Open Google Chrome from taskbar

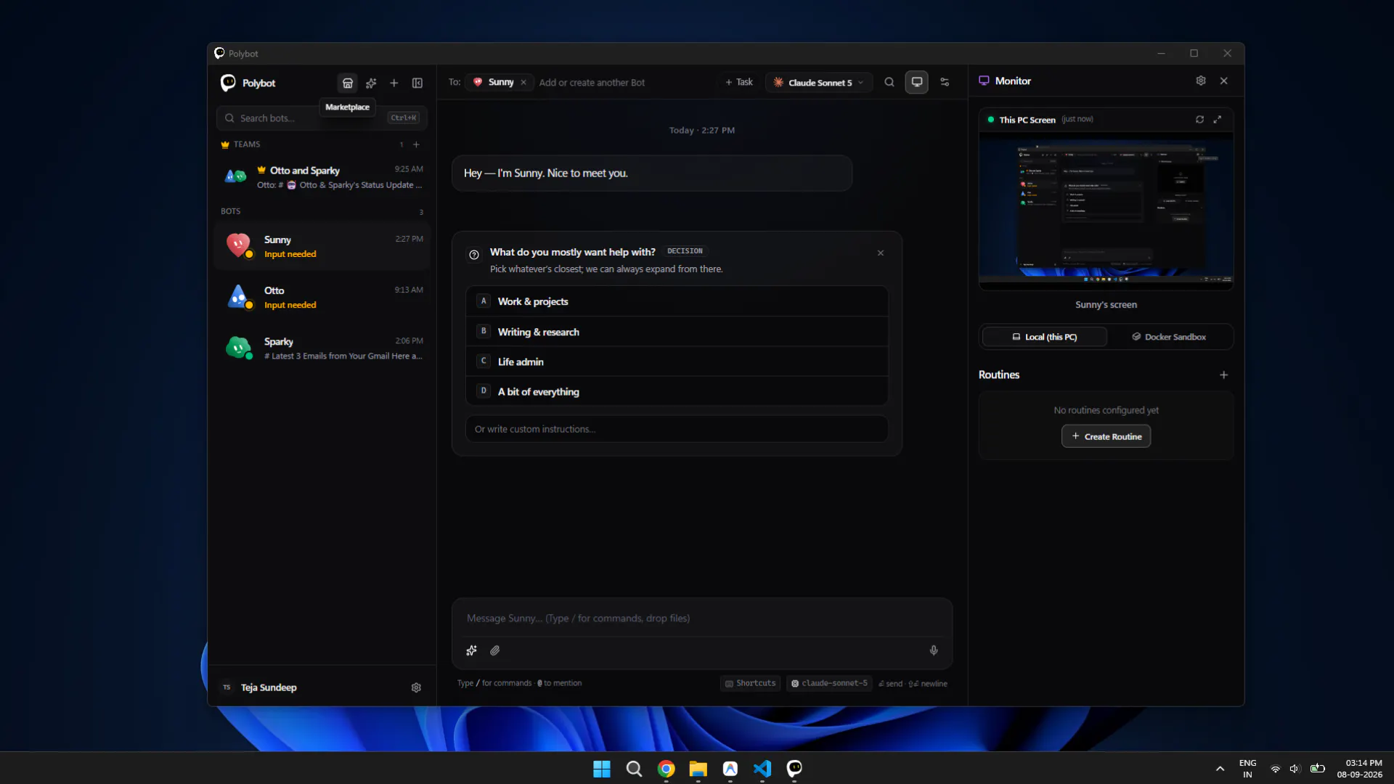[x=666, y=769]
